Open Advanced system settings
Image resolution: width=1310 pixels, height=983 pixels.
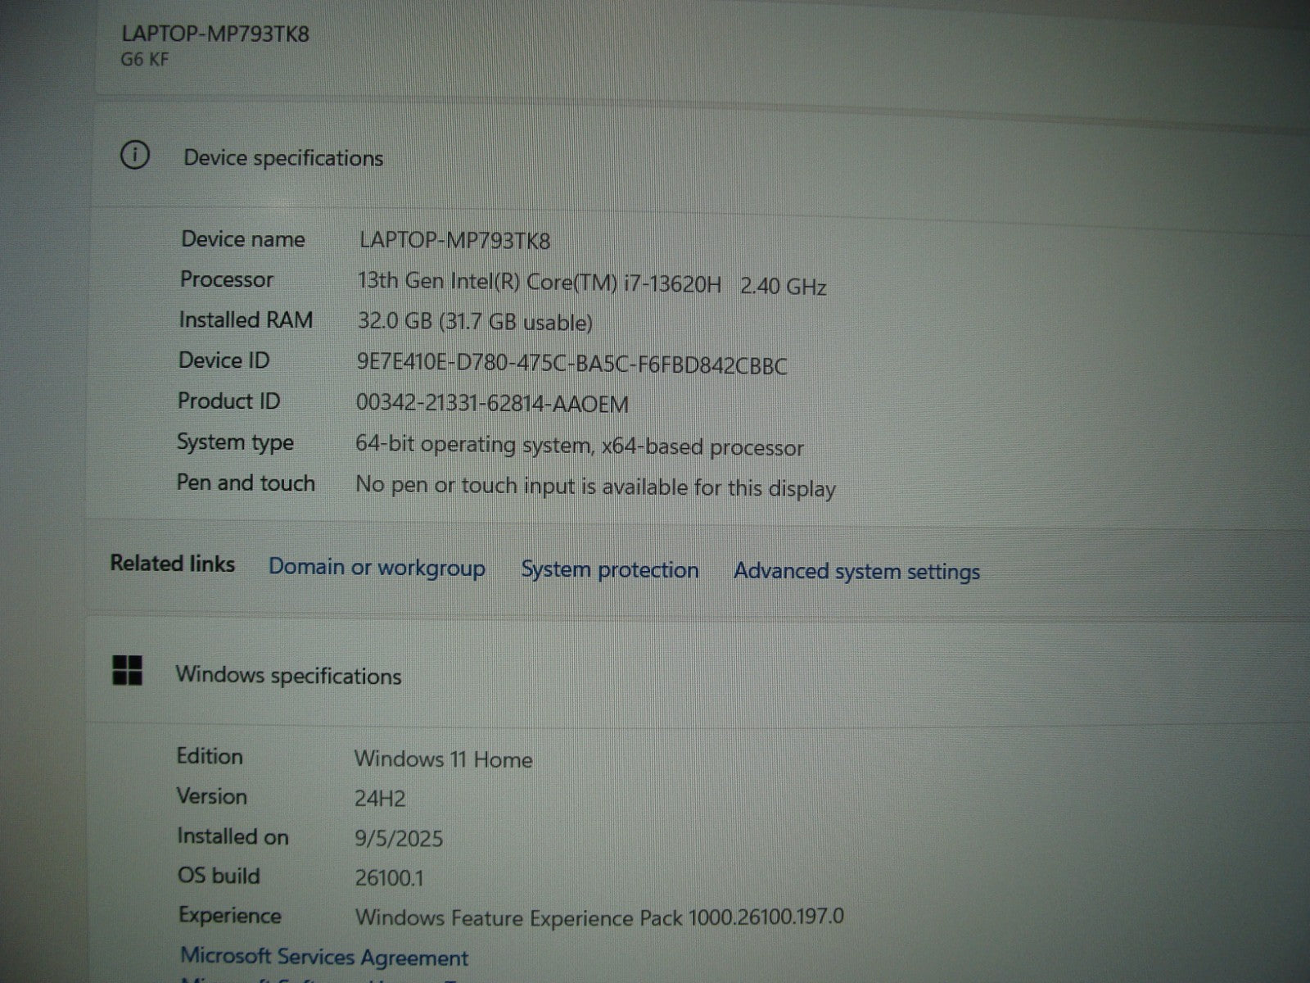[856, 572]
